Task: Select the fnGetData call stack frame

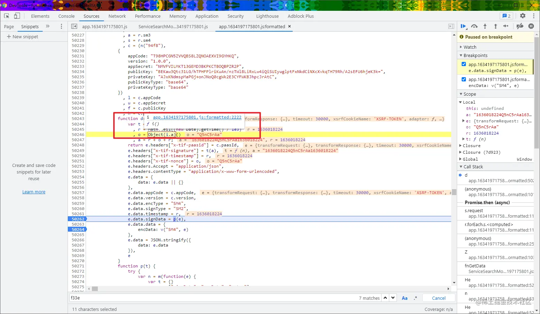Action: [495, 268]
